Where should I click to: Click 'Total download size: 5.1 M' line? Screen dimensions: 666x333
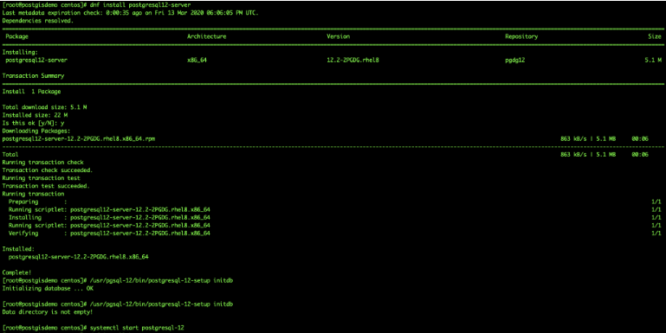[44, 107]
